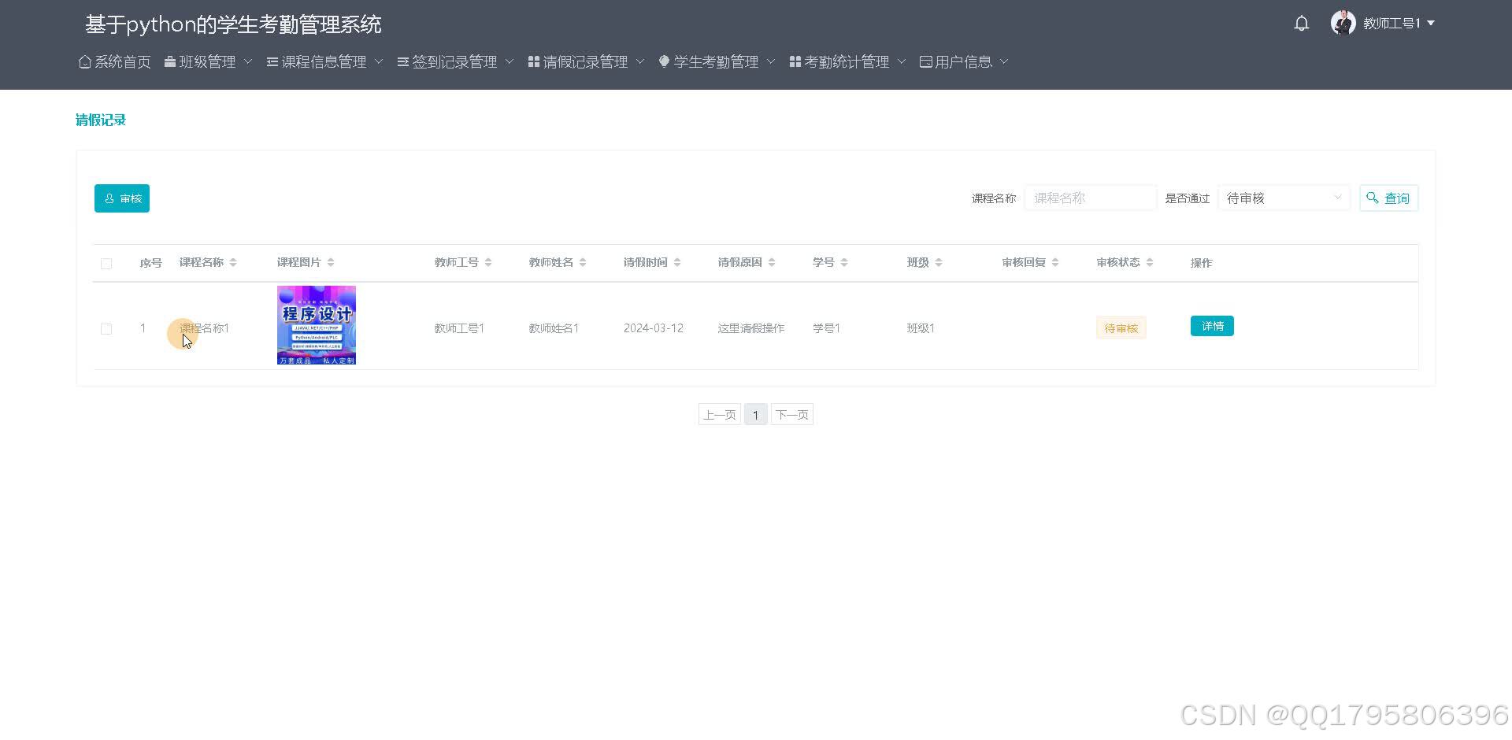The width and height of the screenshot is (1512, 740).
Task: Click the list icon beside 课程信息管理
Action: coord(272,61)
